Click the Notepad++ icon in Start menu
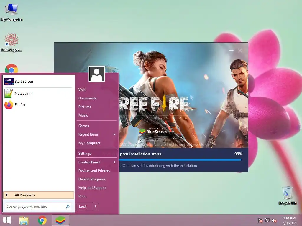 click(9, 94)
